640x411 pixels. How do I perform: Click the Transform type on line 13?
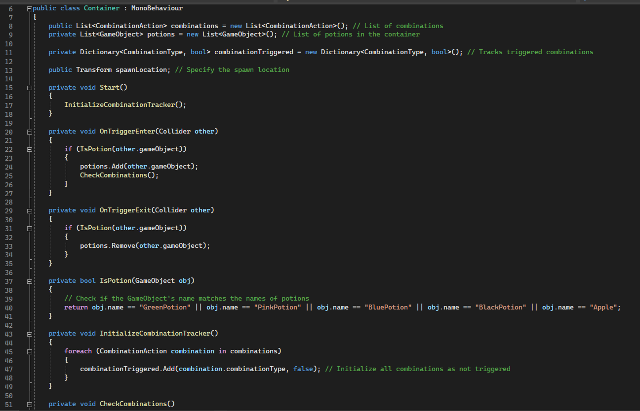pos(94,70)
